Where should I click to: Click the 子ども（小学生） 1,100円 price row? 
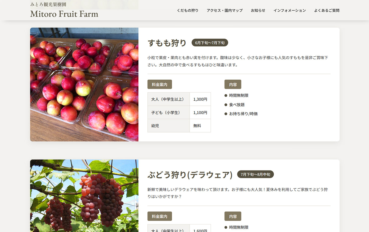tap(179, 112)
